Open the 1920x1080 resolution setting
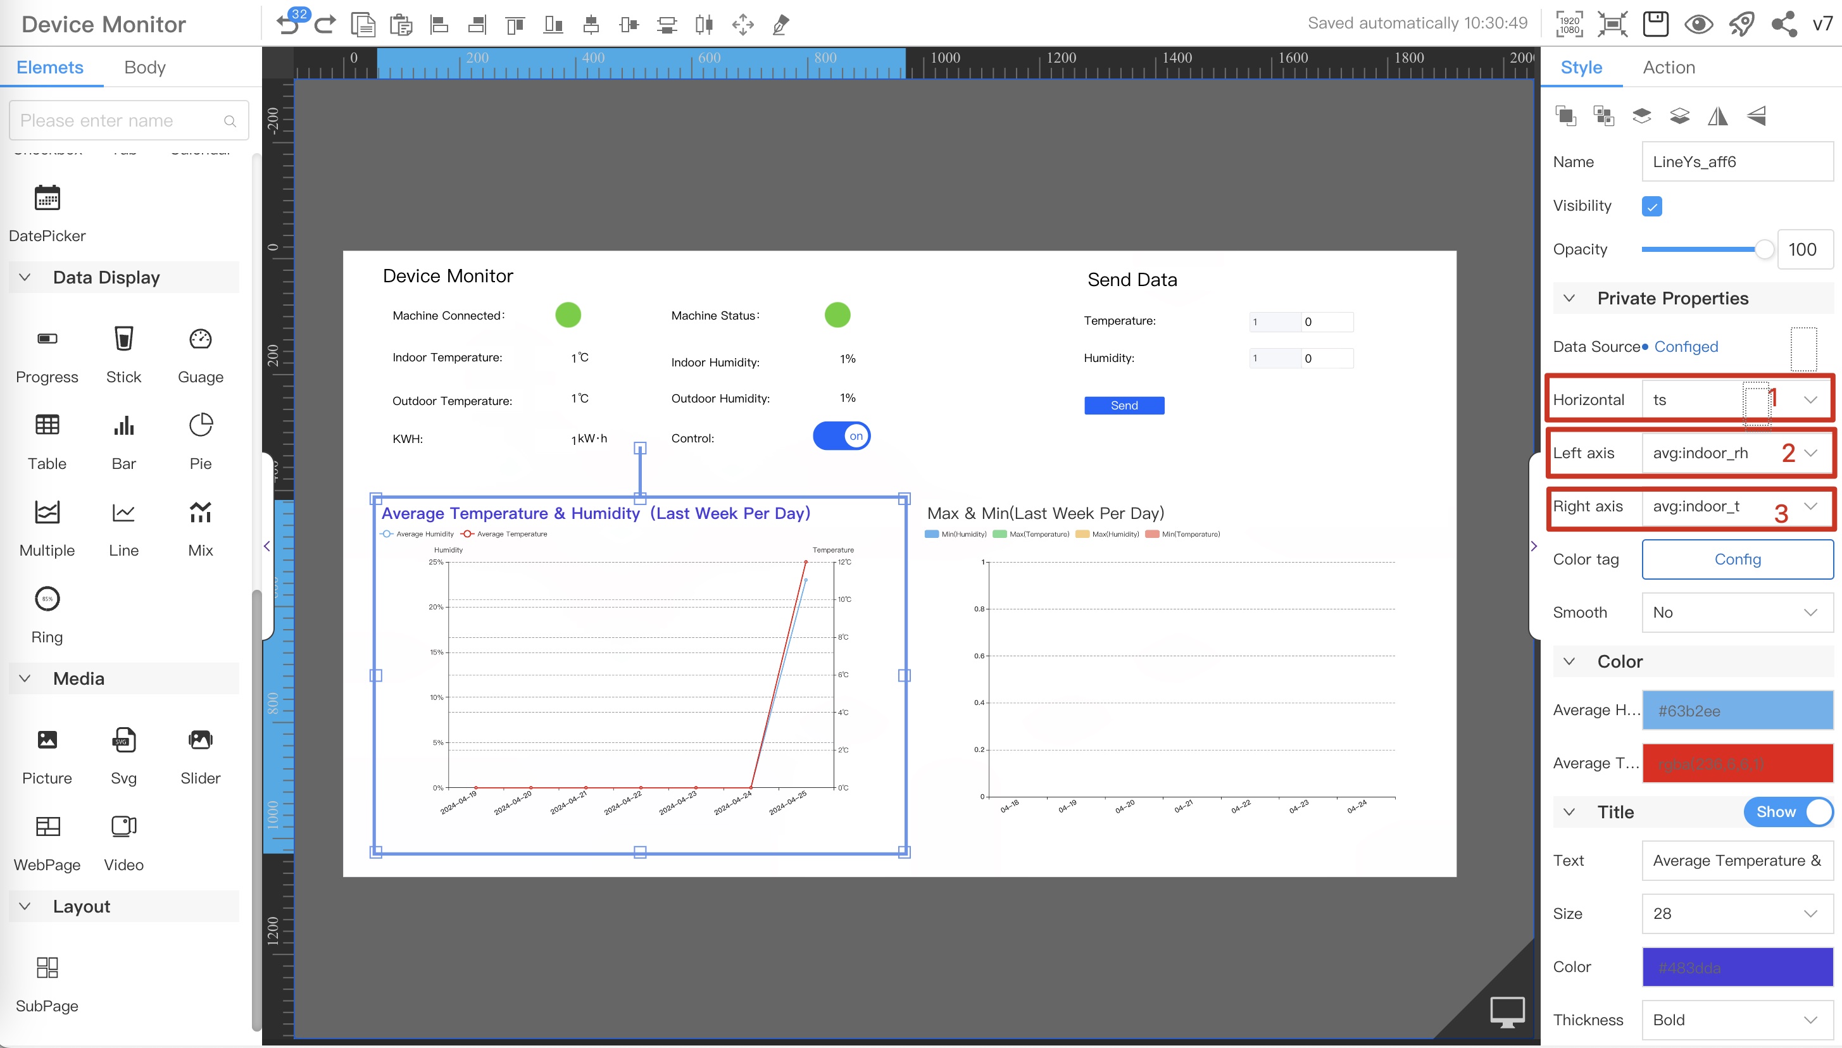 point(1570,25)
